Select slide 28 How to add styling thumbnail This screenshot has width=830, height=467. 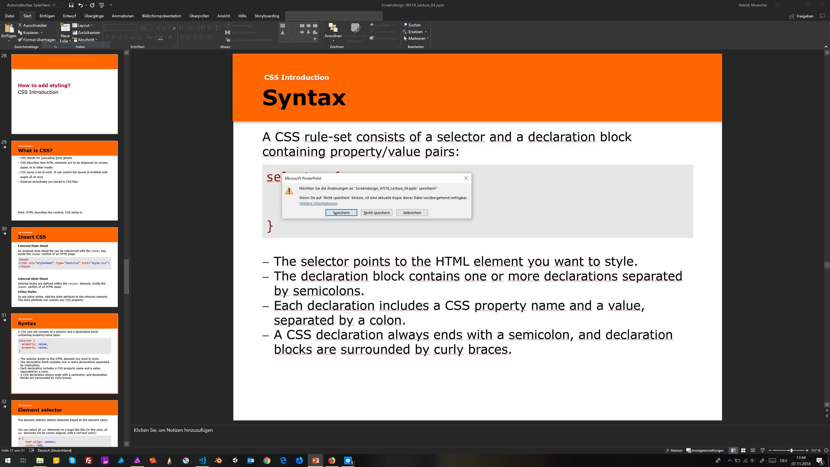(64, 94)
